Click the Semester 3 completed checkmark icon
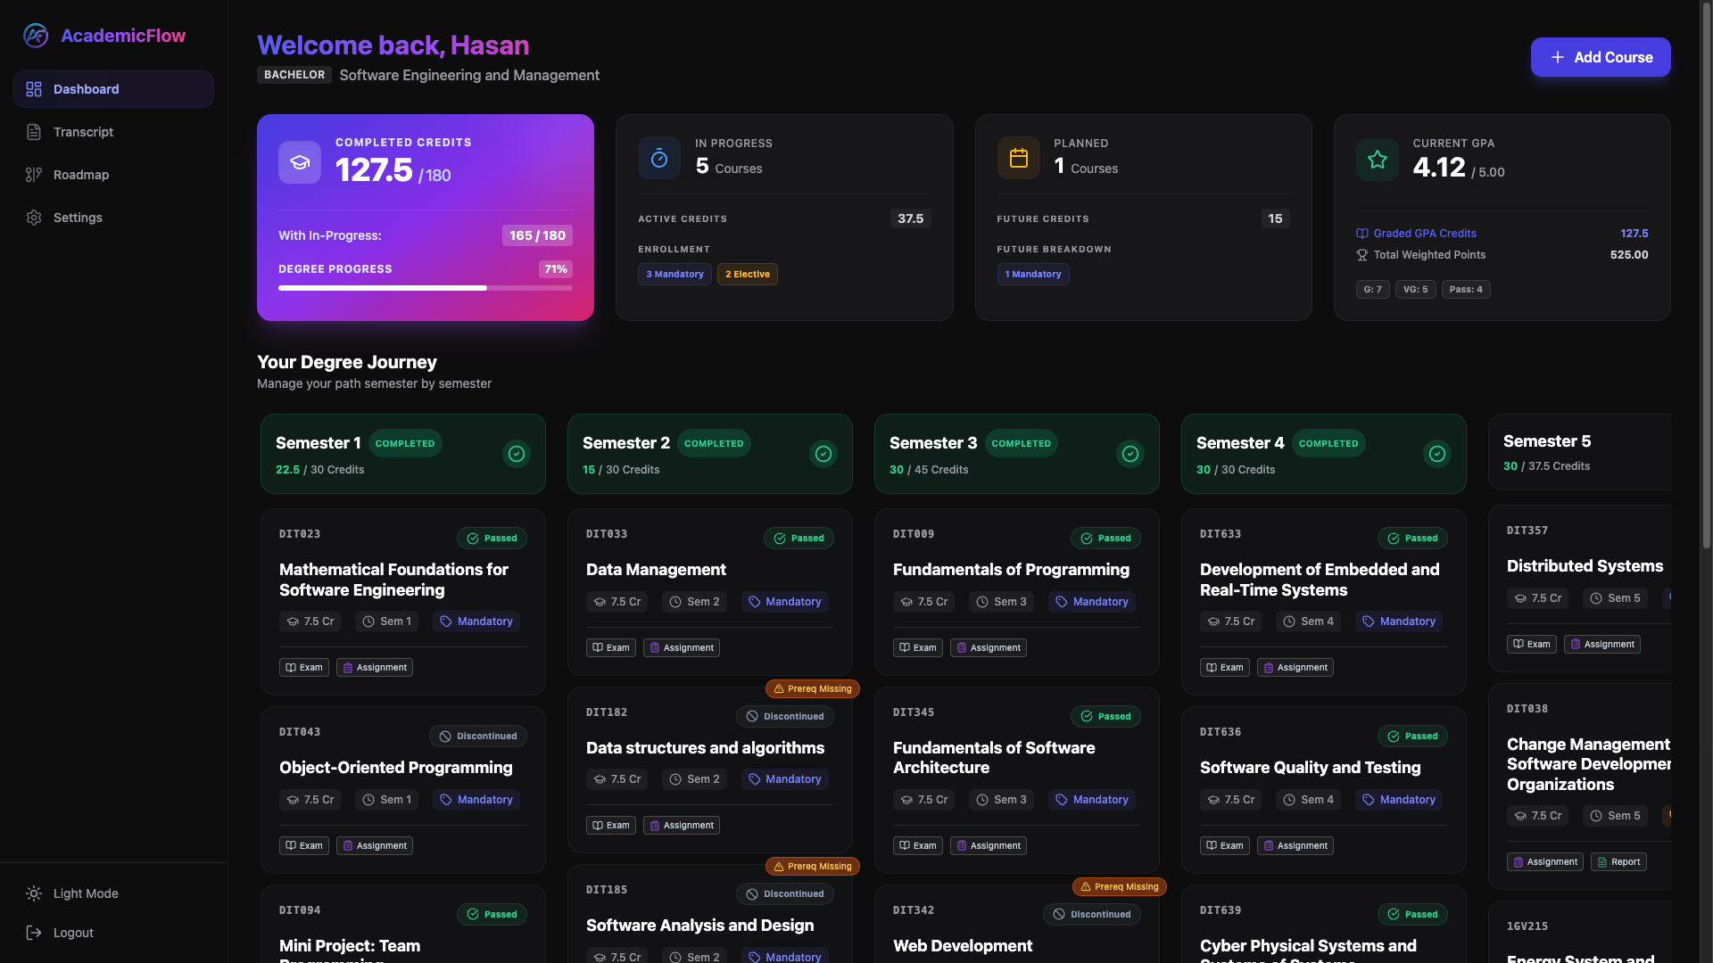 tap(1130, 454)
